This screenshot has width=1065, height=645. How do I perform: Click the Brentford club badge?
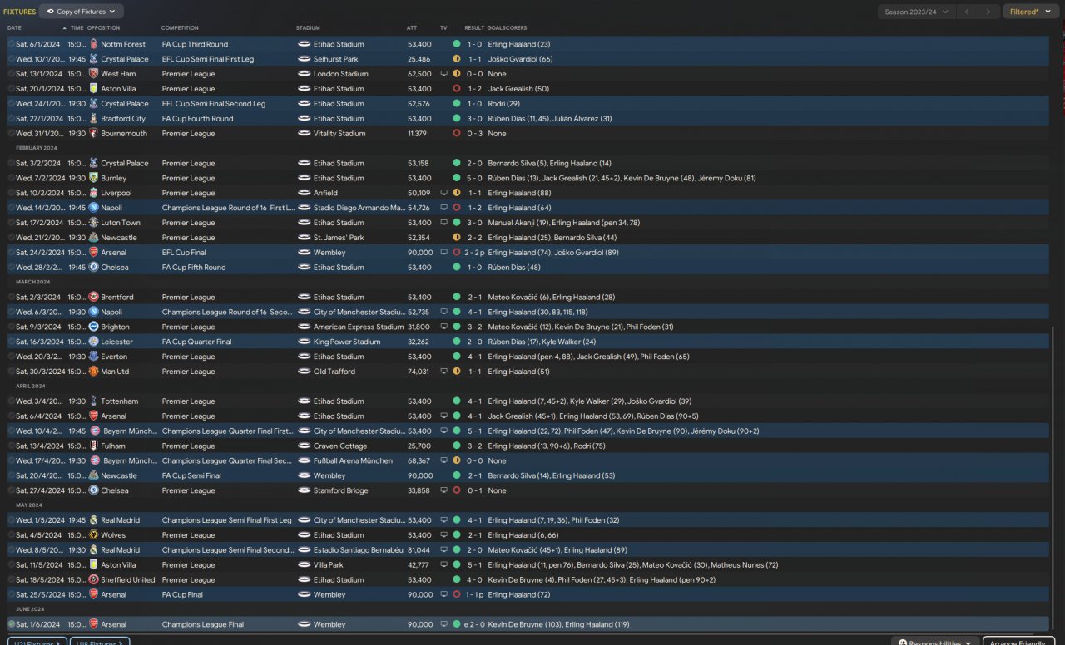[x=93, y=297]
